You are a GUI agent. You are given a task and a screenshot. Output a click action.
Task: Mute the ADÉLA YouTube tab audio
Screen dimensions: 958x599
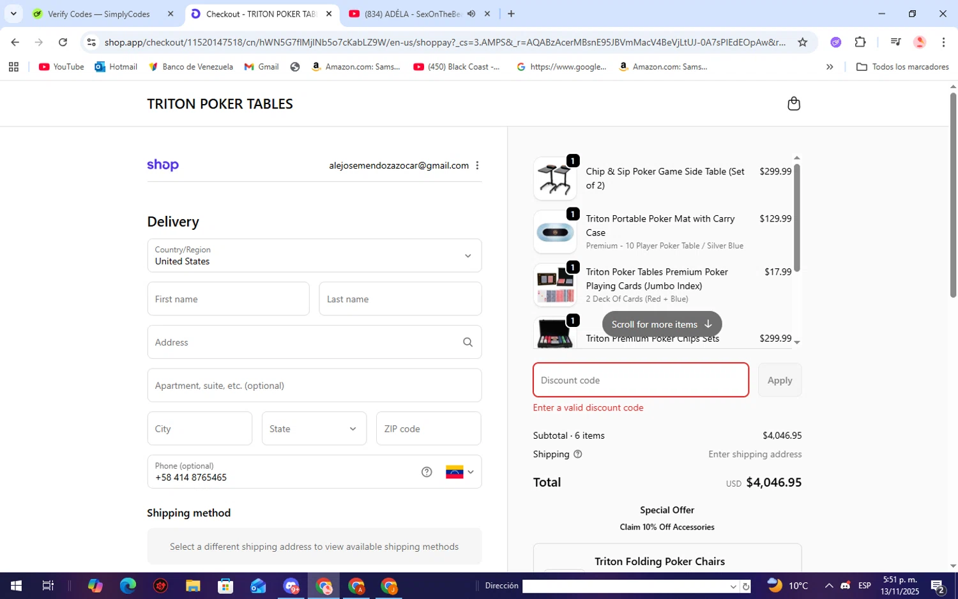[471, 13]
